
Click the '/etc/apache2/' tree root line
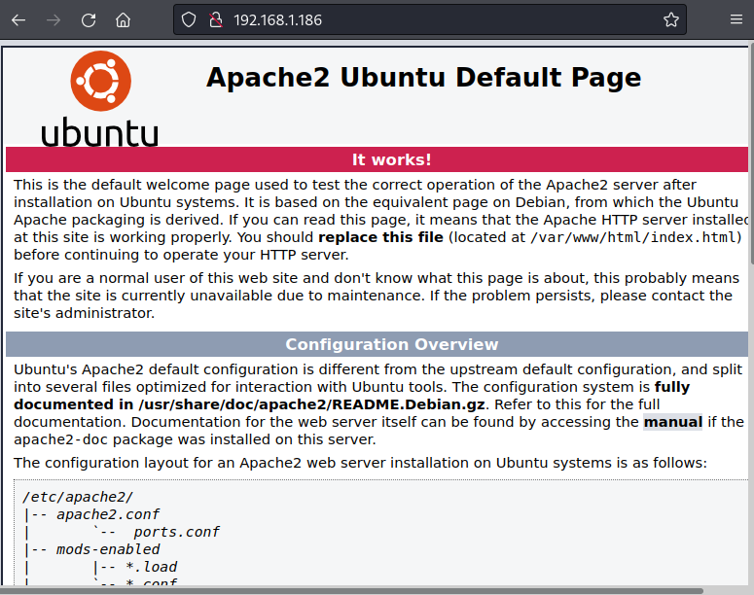click(x=78, y=497)
